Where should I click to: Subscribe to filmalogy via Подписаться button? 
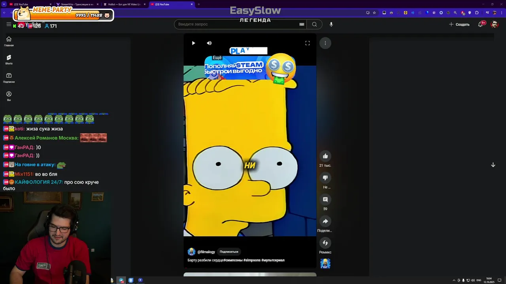pos(229,252)
